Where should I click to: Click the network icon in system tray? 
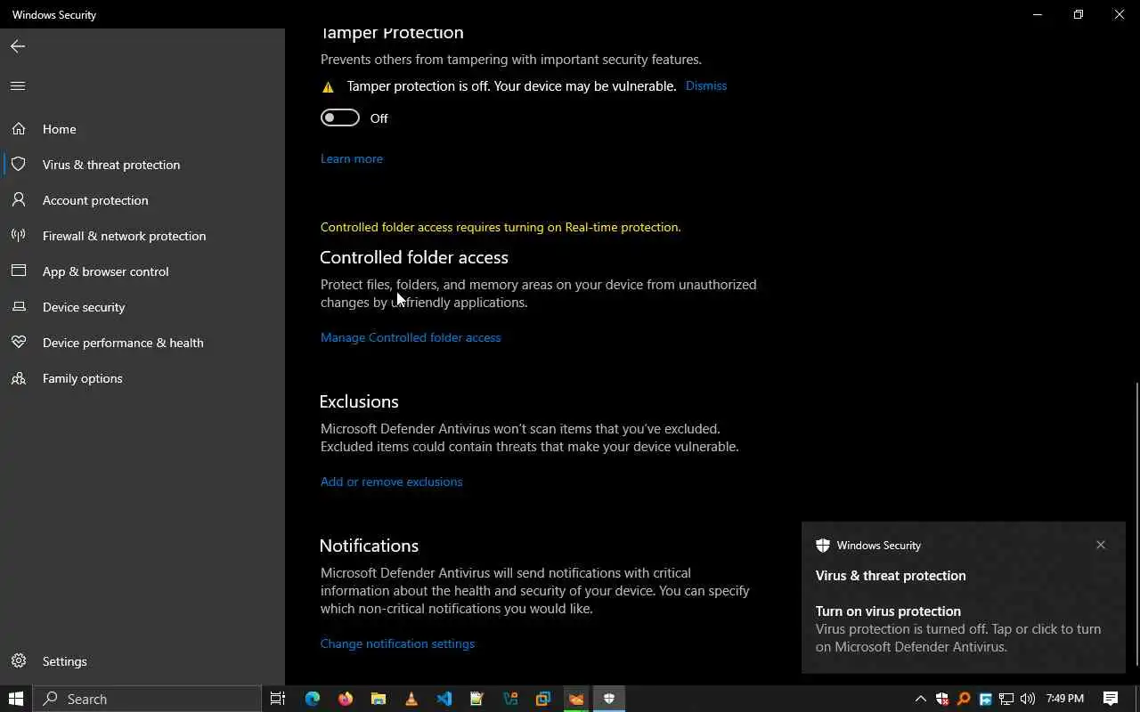point(1006,699)
